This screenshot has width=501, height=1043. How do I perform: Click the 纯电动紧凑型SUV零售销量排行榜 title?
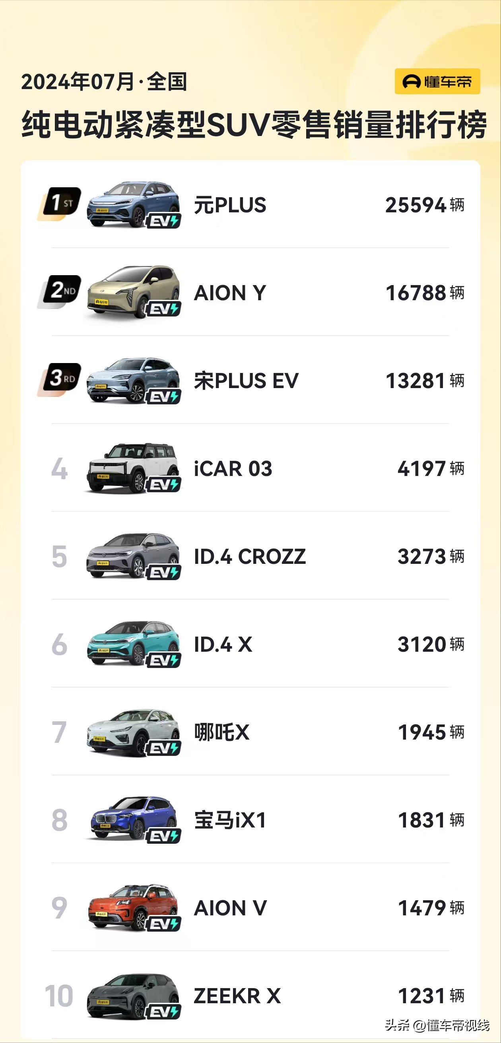(254, 124)
